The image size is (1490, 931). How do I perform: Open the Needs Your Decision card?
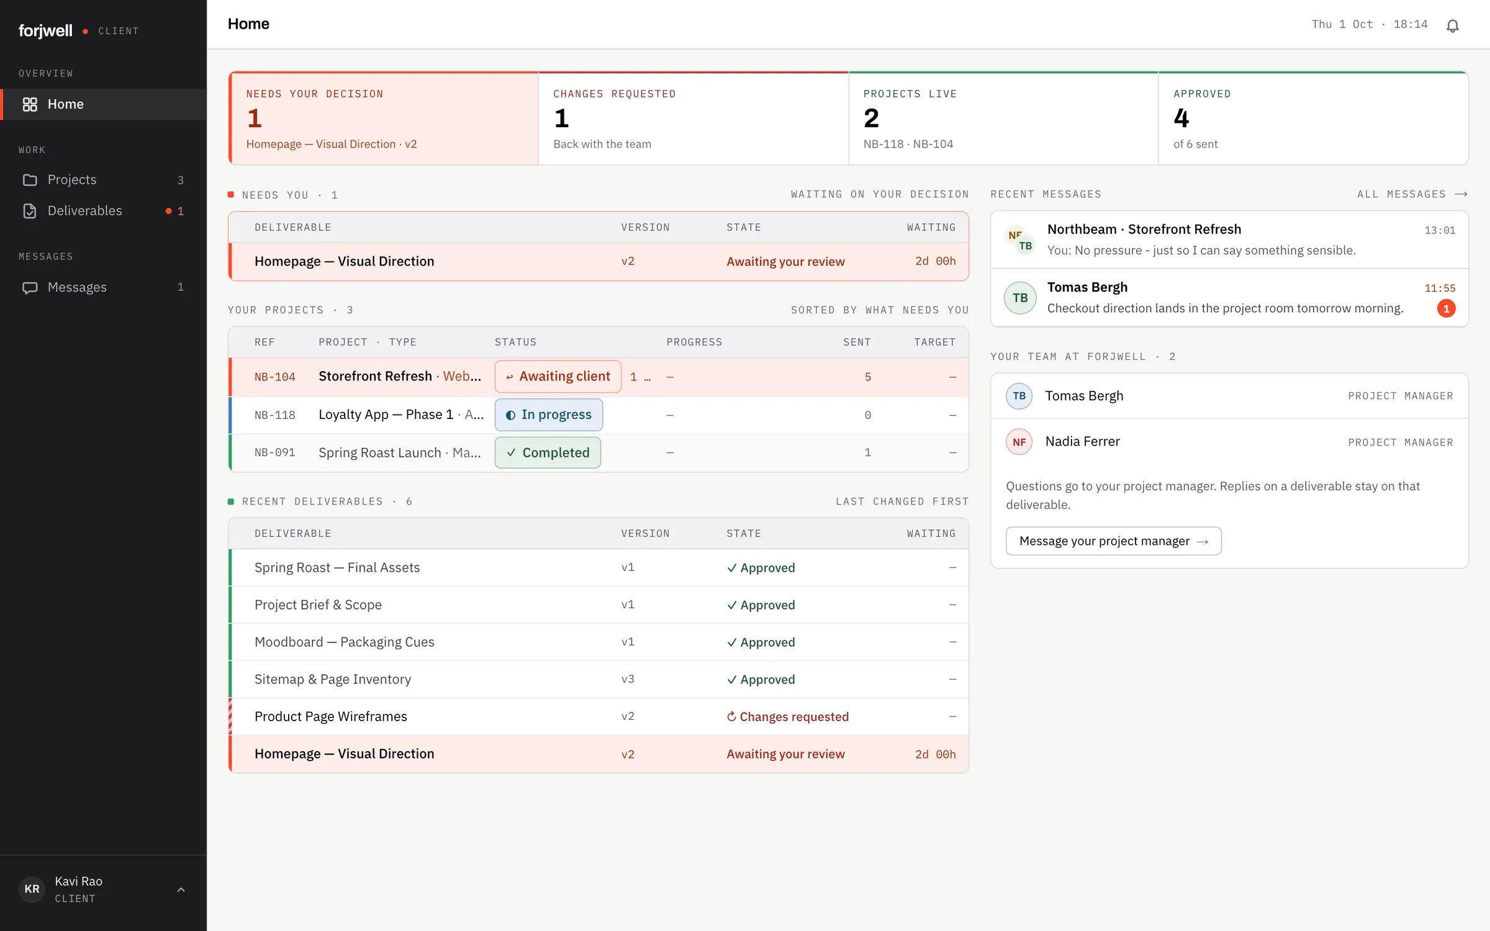pos(384,119)
